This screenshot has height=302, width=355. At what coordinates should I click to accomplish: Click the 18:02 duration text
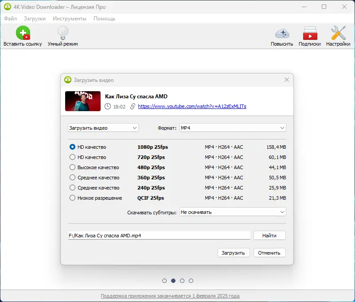(x=119, y=107)
